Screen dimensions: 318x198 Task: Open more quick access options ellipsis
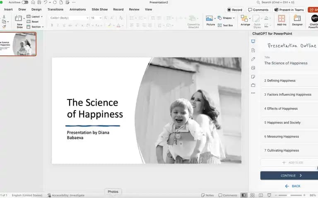click(x=74, y=2)
